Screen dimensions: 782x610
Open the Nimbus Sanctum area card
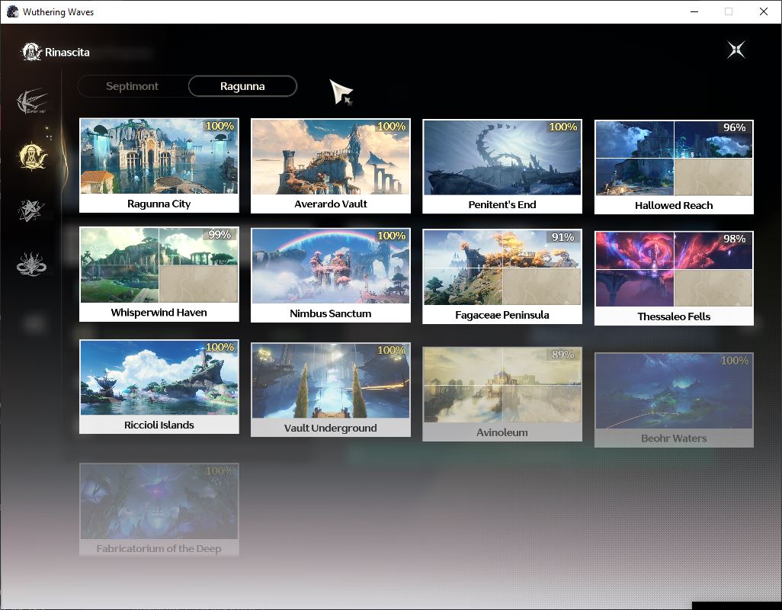pos(331,274)
